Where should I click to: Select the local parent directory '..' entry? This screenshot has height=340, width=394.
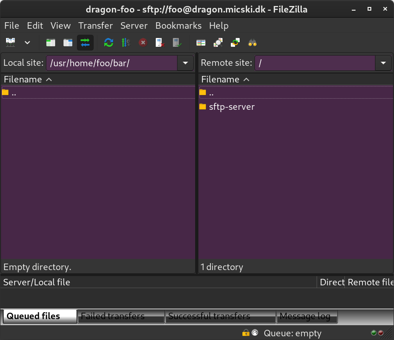coord(98,93)
